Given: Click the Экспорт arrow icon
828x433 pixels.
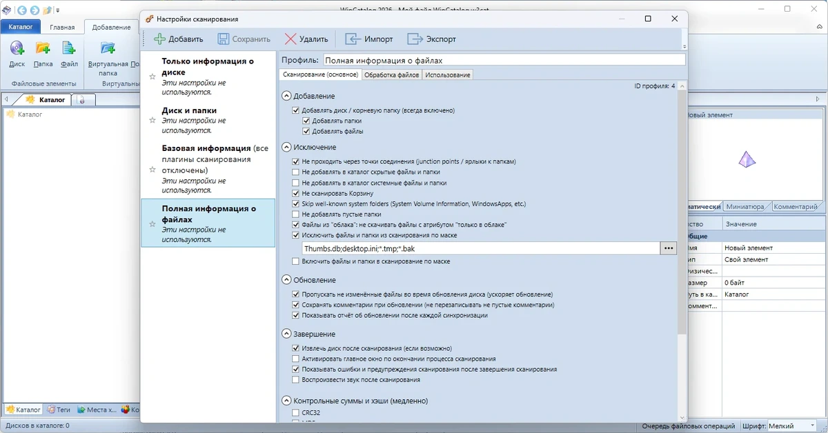Looking at the screenshot, I should [415, 39].
